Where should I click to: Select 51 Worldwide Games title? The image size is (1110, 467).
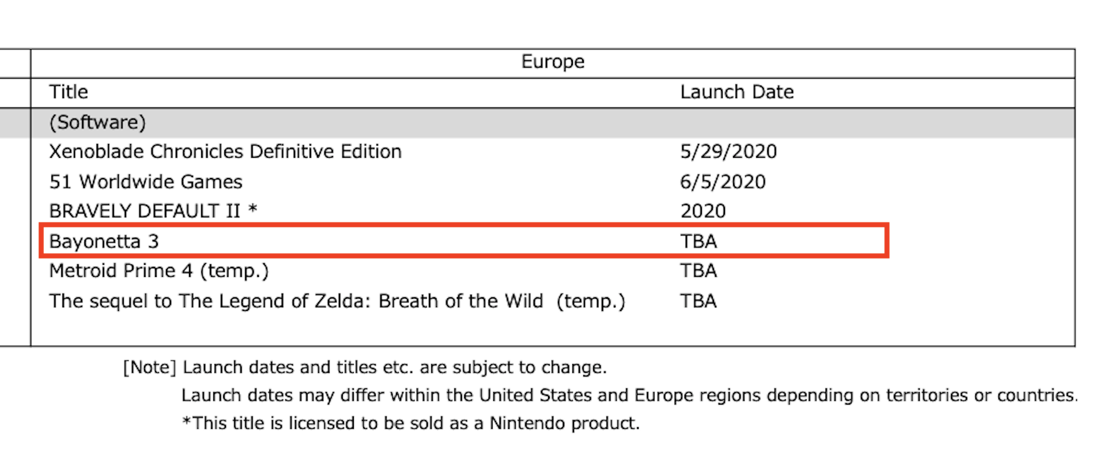click(146, 182)
